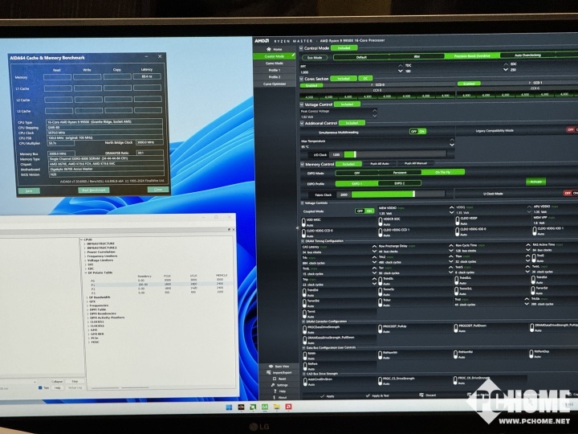Select EXPO 2 profile option

[x=400, y=183]
